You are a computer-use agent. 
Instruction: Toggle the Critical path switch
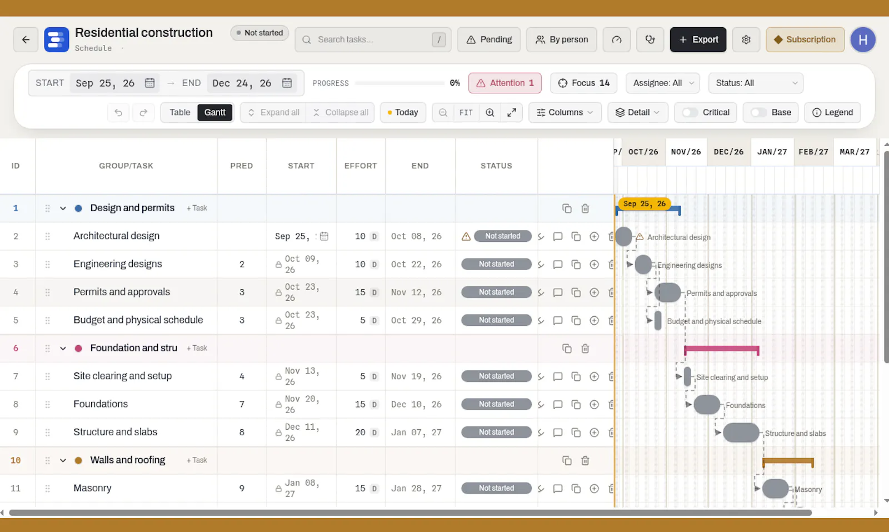690,112
